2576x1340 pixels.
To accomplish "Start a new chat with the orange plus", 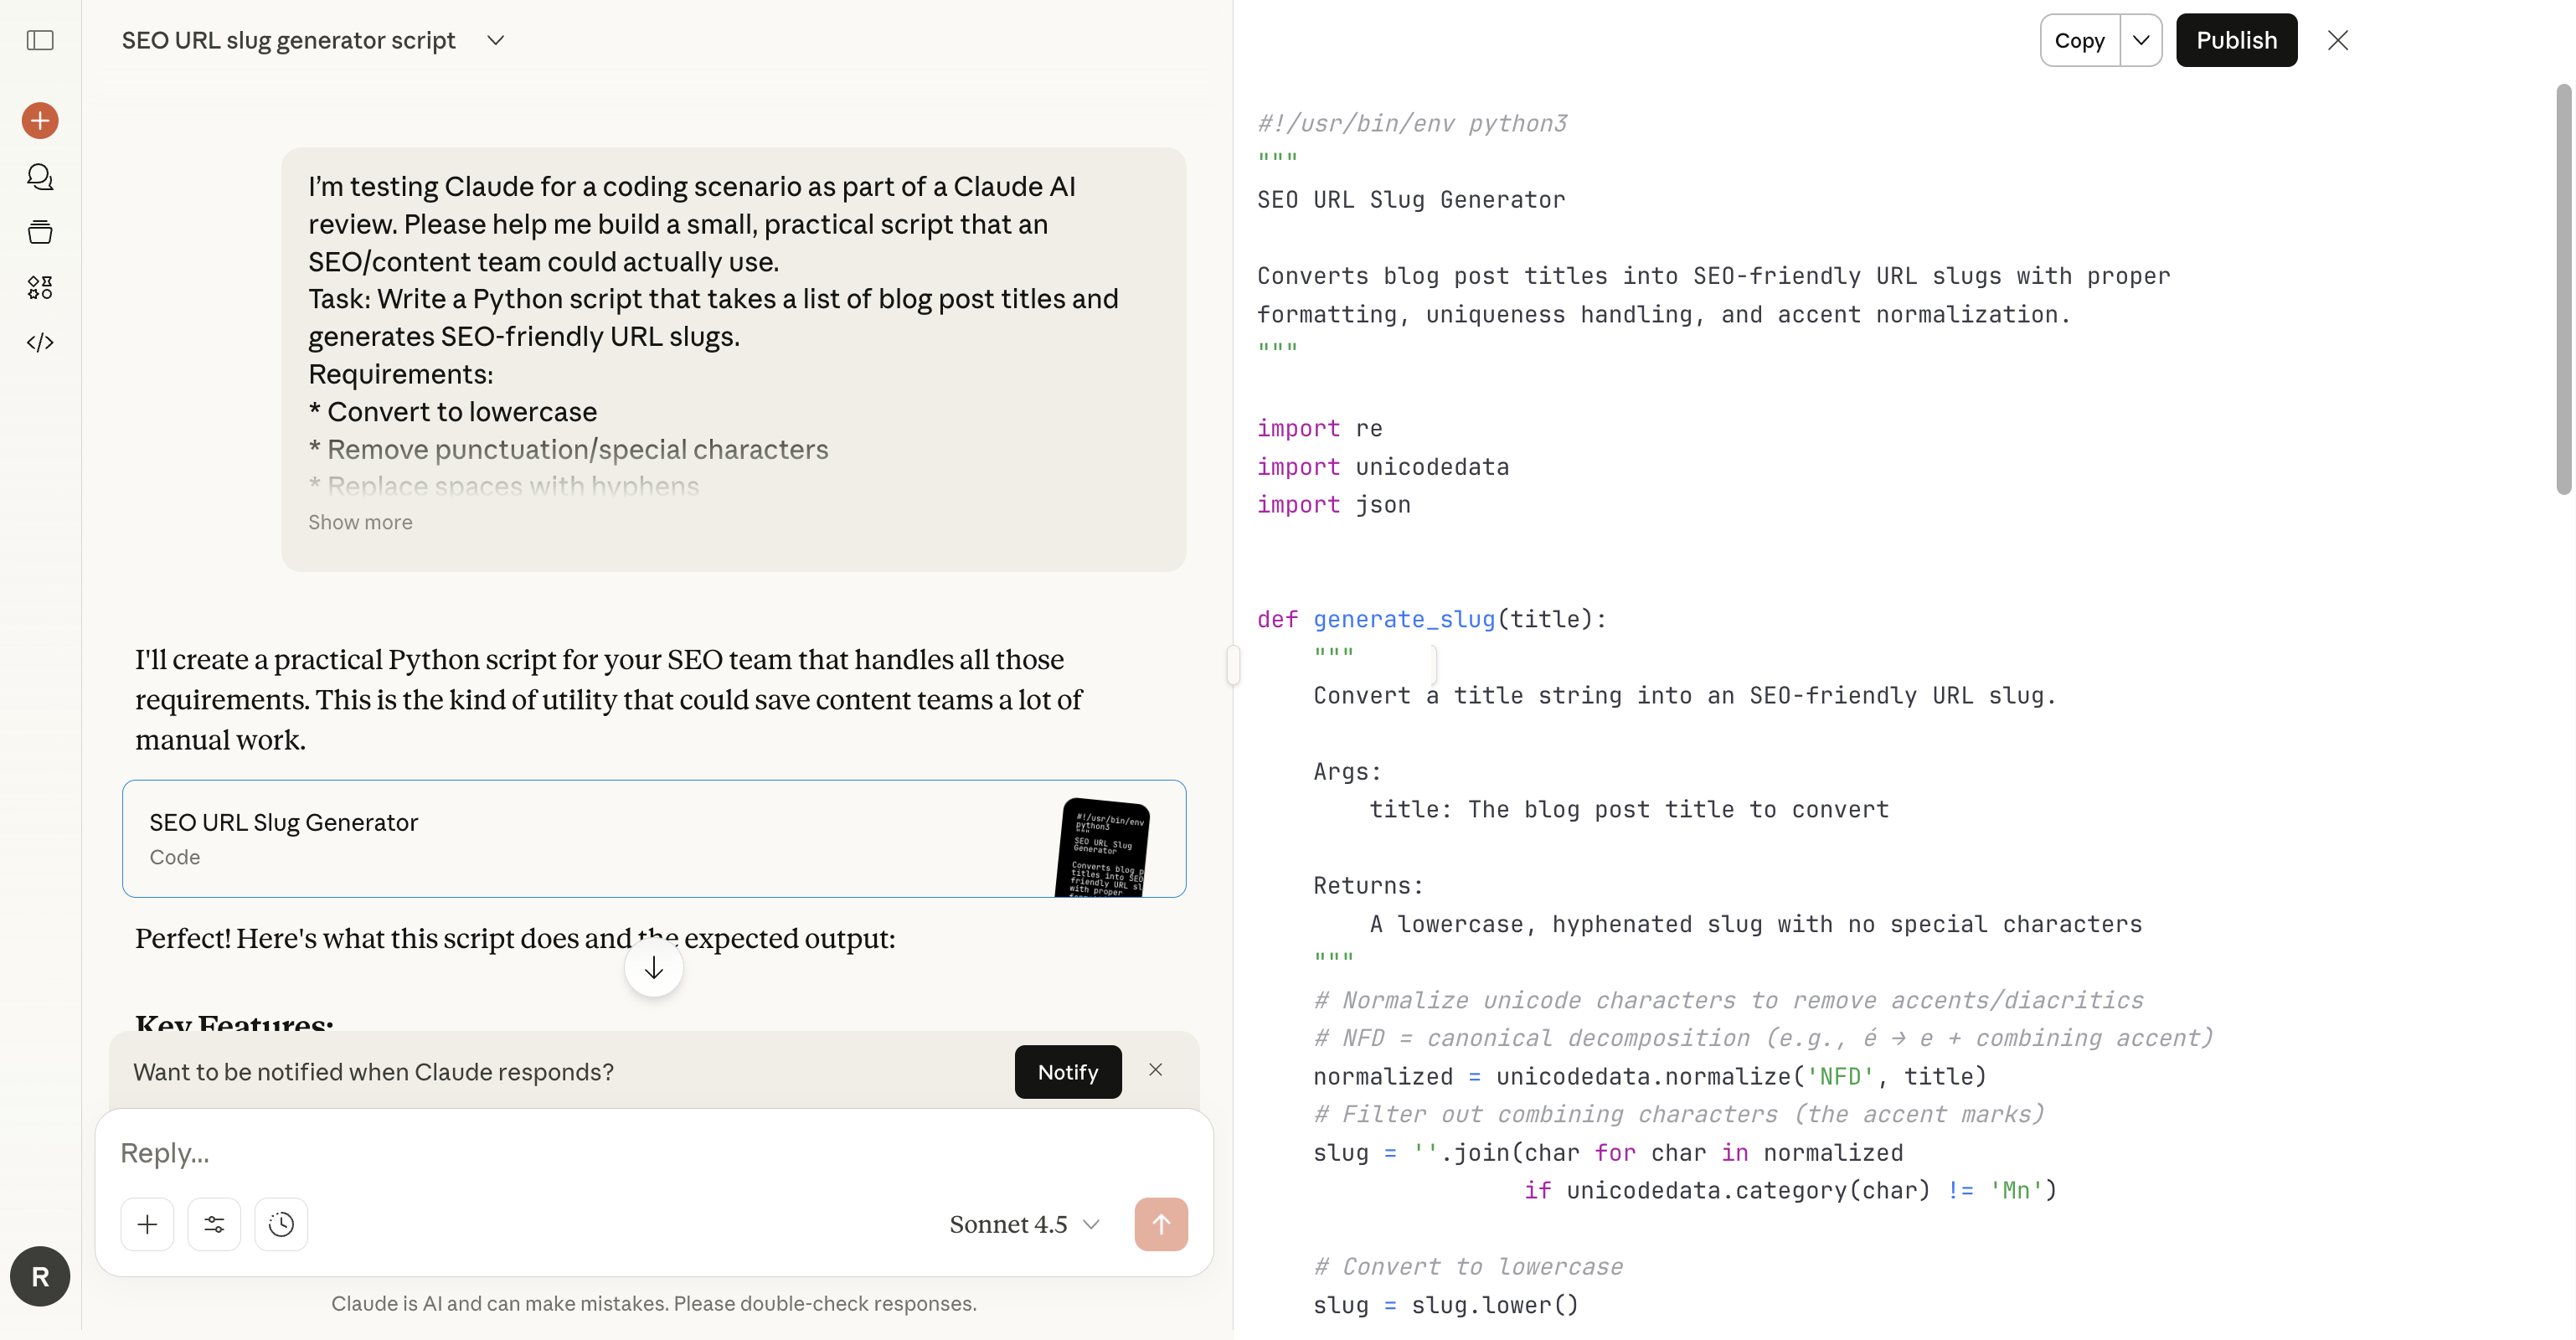I will point(39,120).
